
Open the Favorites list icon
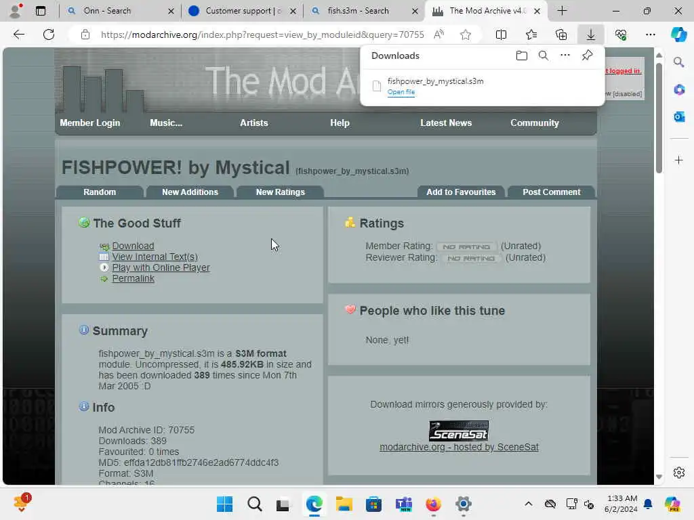pyautogui.click(x=531, y=35)
